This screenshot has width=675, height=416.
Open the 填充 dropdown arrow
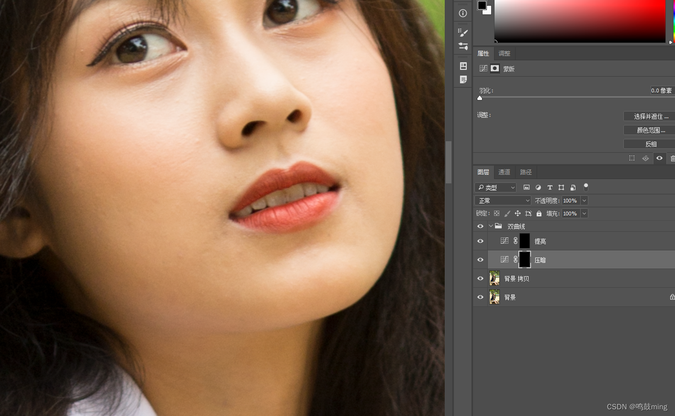coord(584,214)
